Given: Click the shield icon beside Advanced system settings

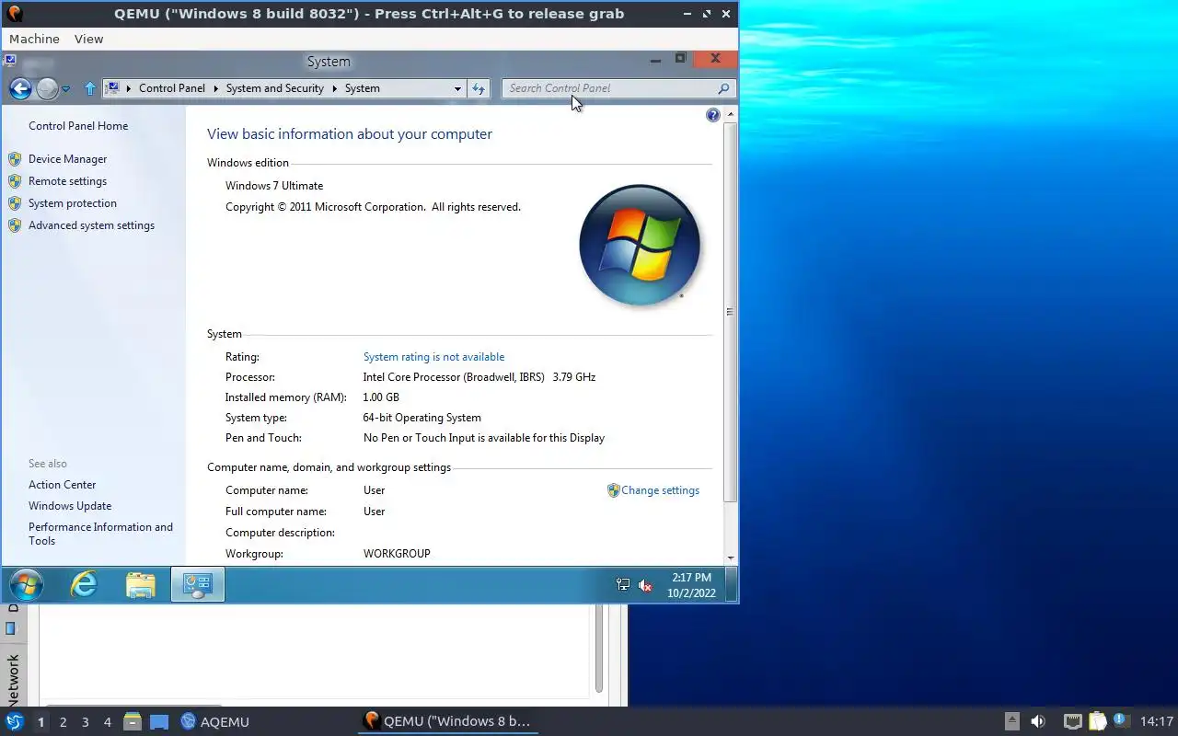Looking at the screenshot, I should [15, 225].
